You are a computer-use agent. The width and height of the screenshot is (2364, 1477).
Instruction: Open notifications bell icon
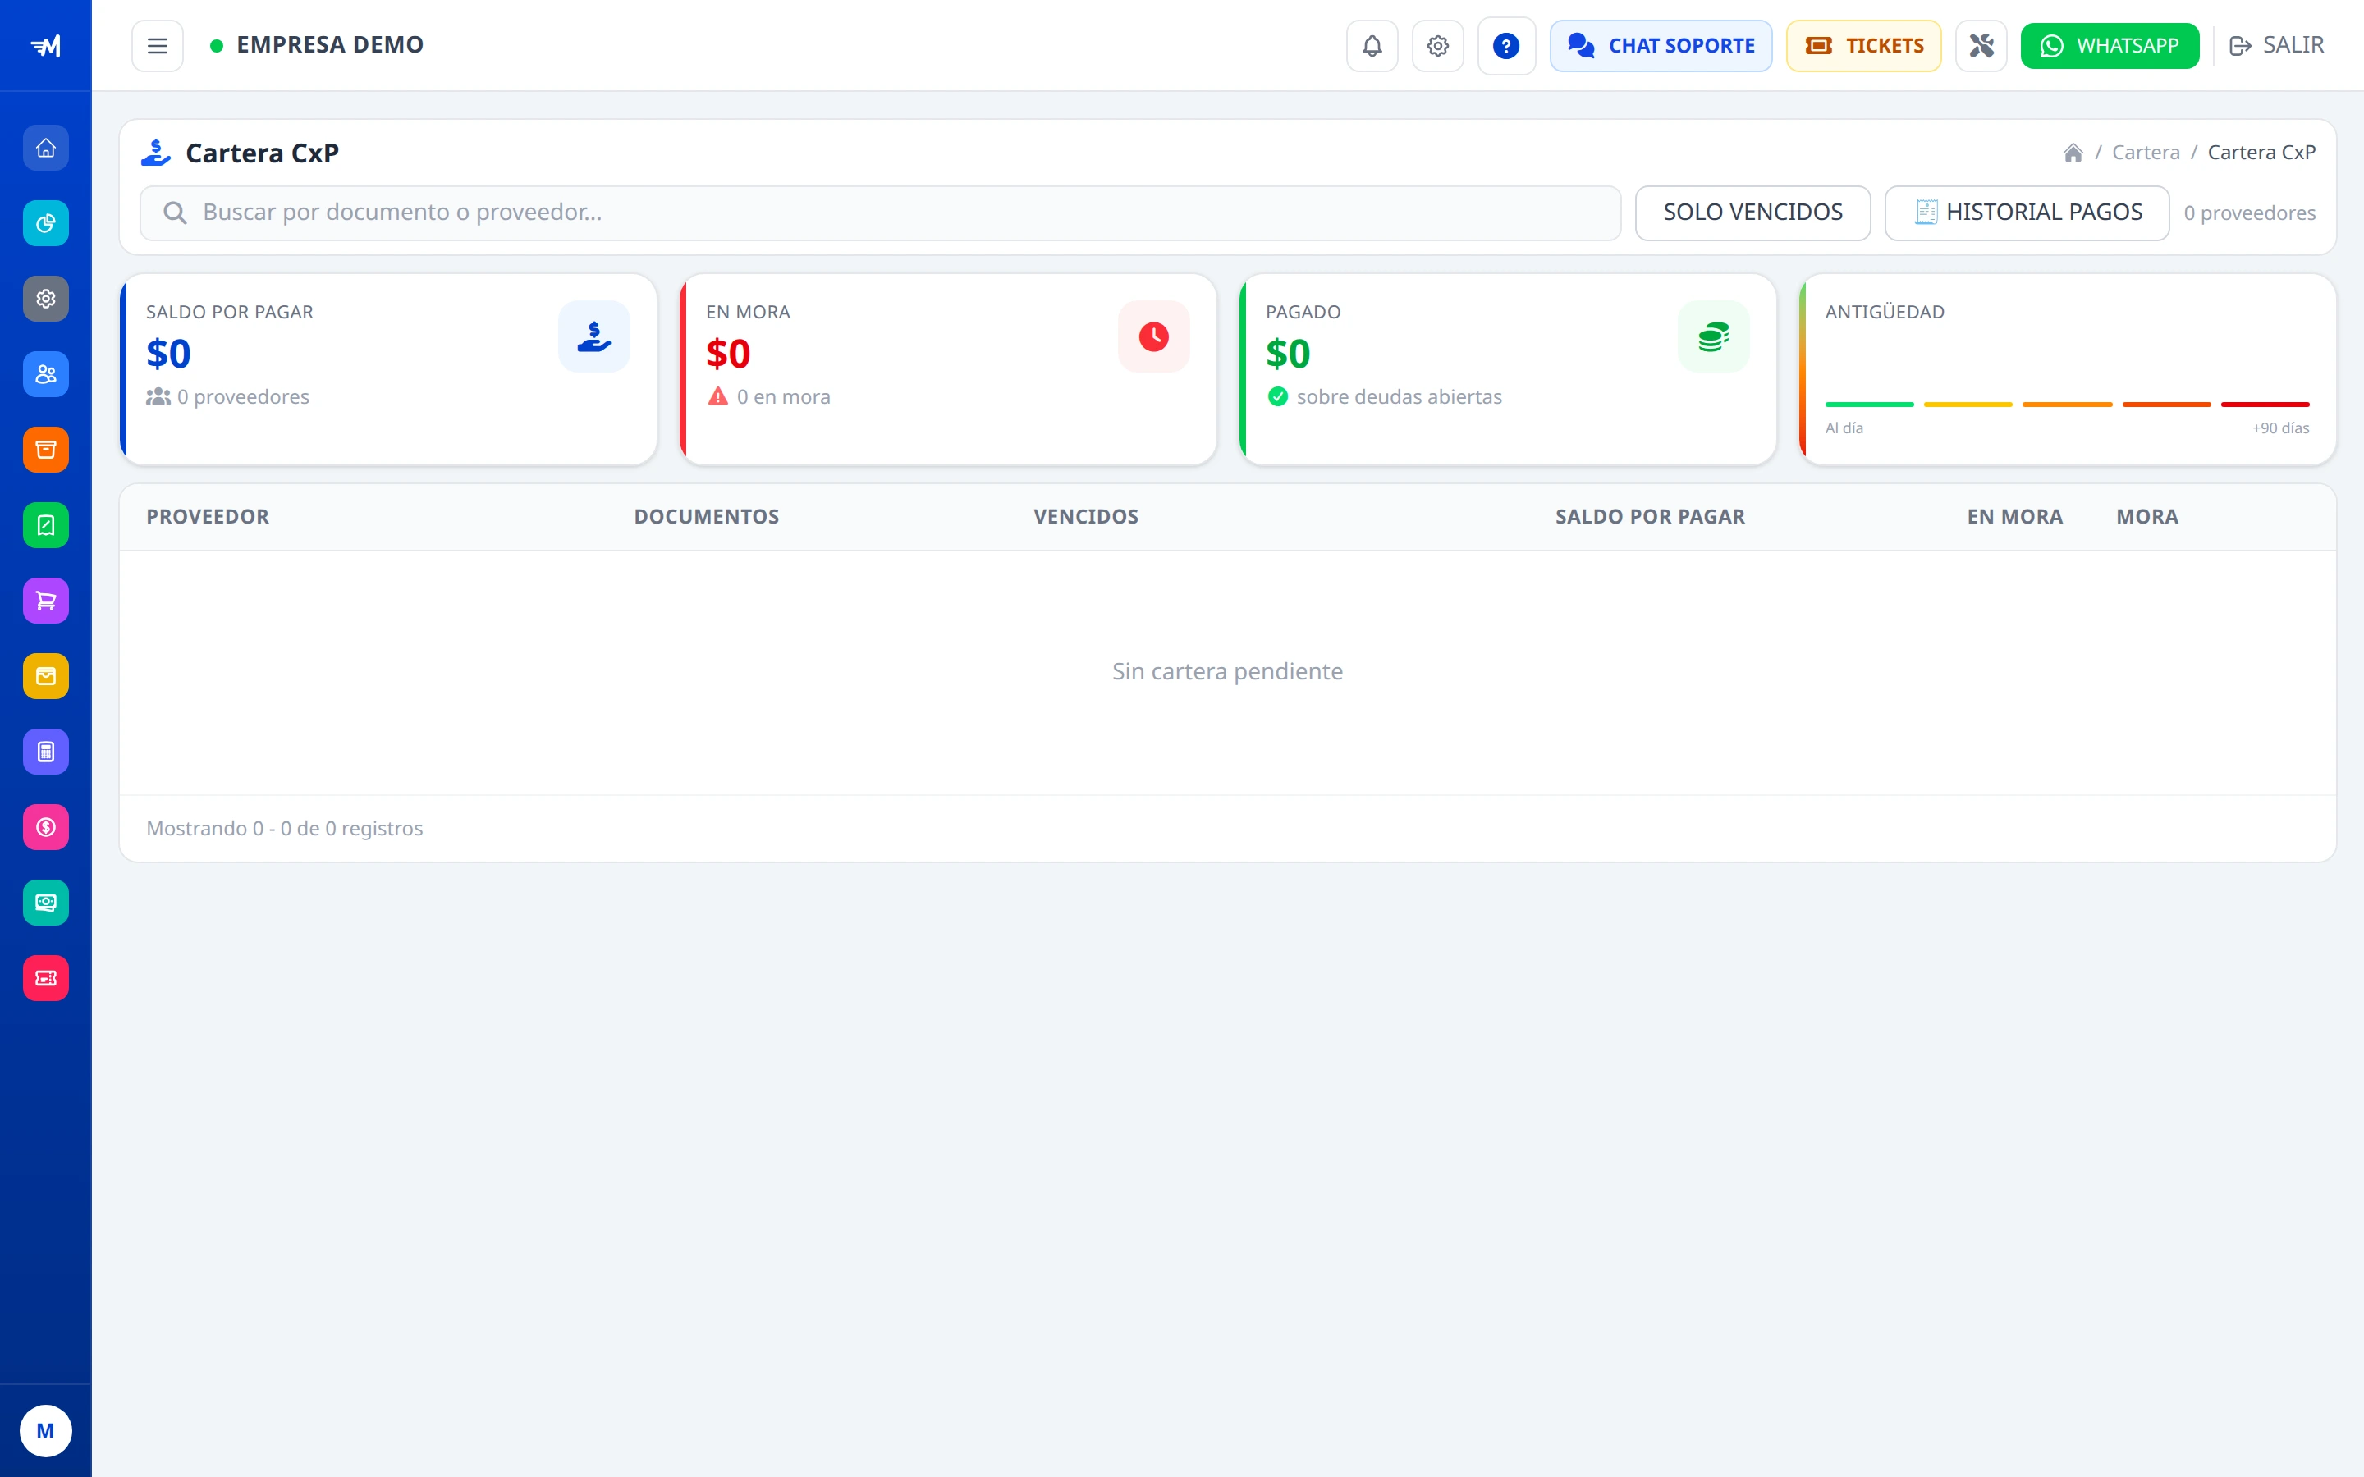point(1372,46)
